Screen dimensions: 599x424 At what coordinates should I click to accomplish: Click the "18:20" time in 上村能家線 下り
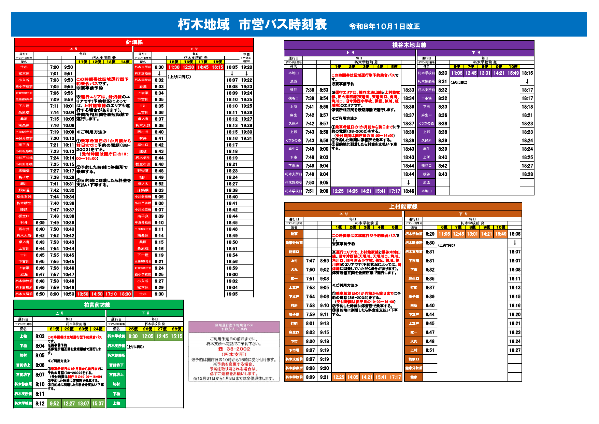tap(515, 315)
